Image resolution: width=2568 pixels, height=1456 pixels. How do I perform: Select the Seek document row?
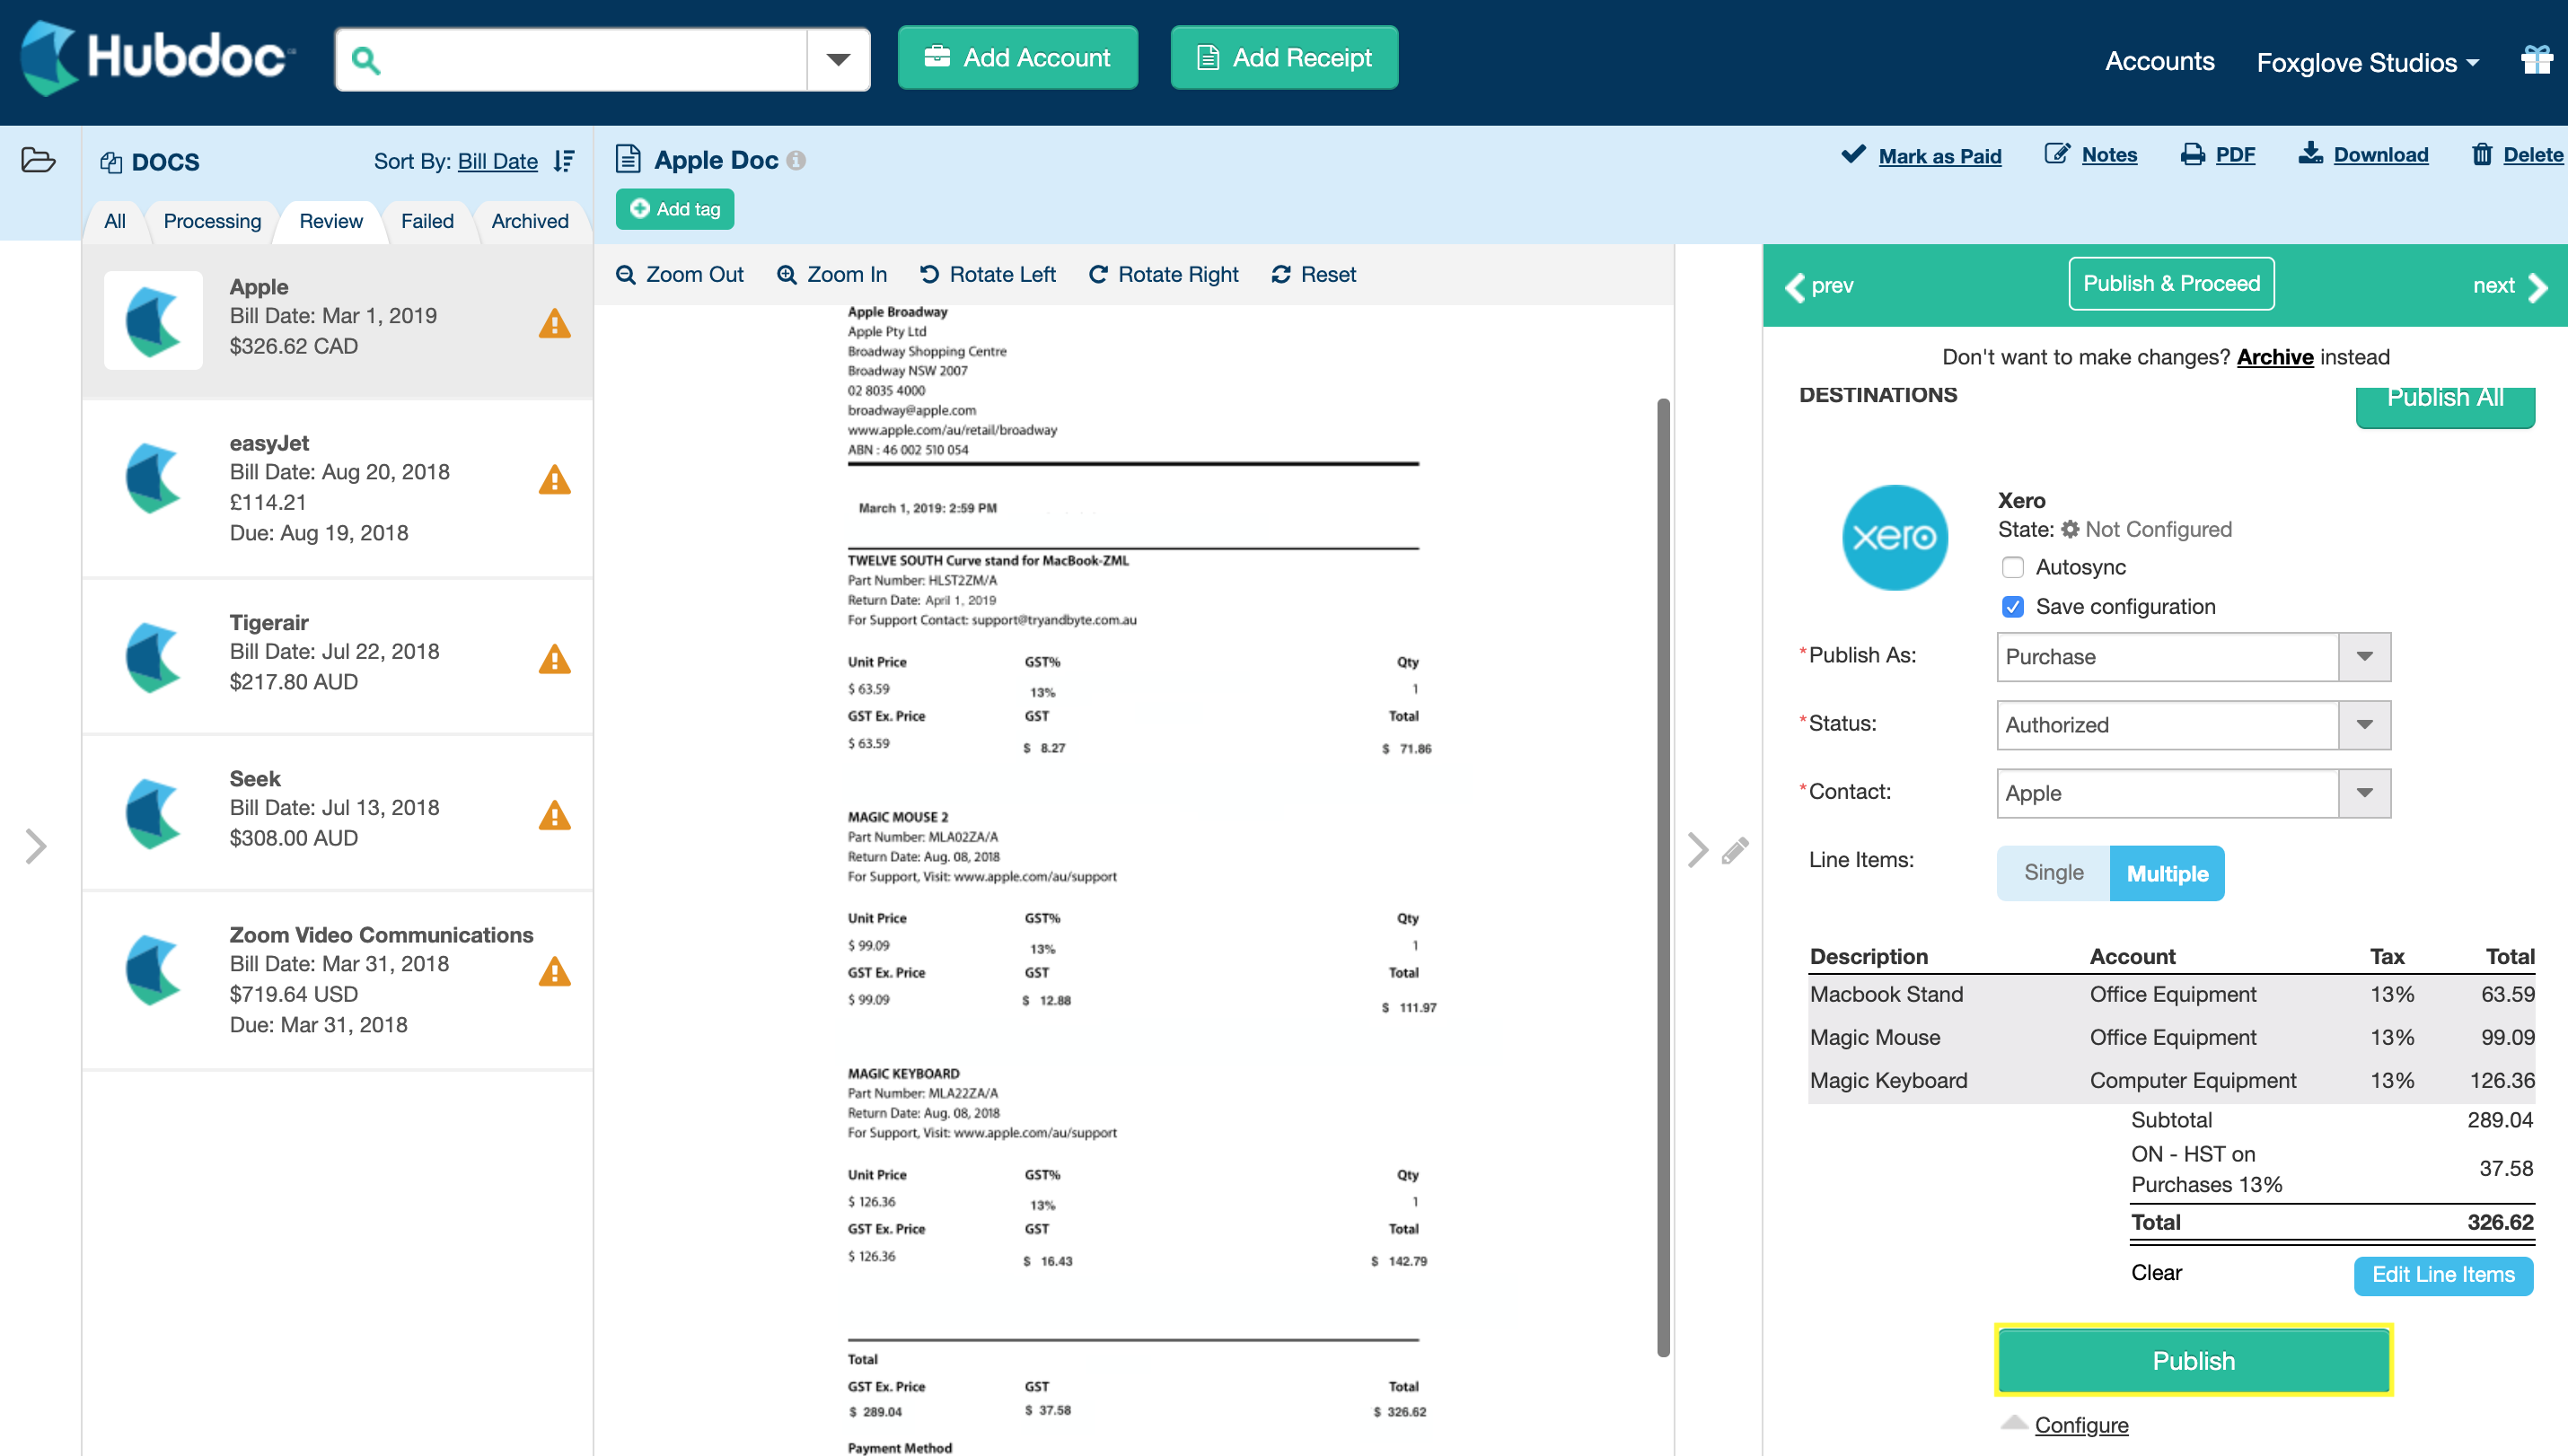pos(338,813)
